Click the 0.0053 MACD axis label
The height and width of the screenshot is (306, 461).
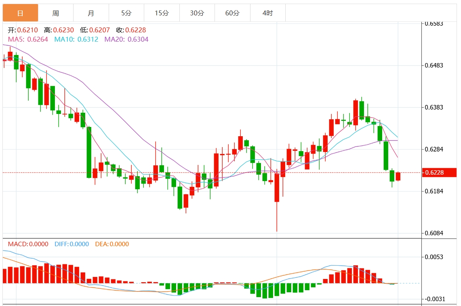point(434,257)
